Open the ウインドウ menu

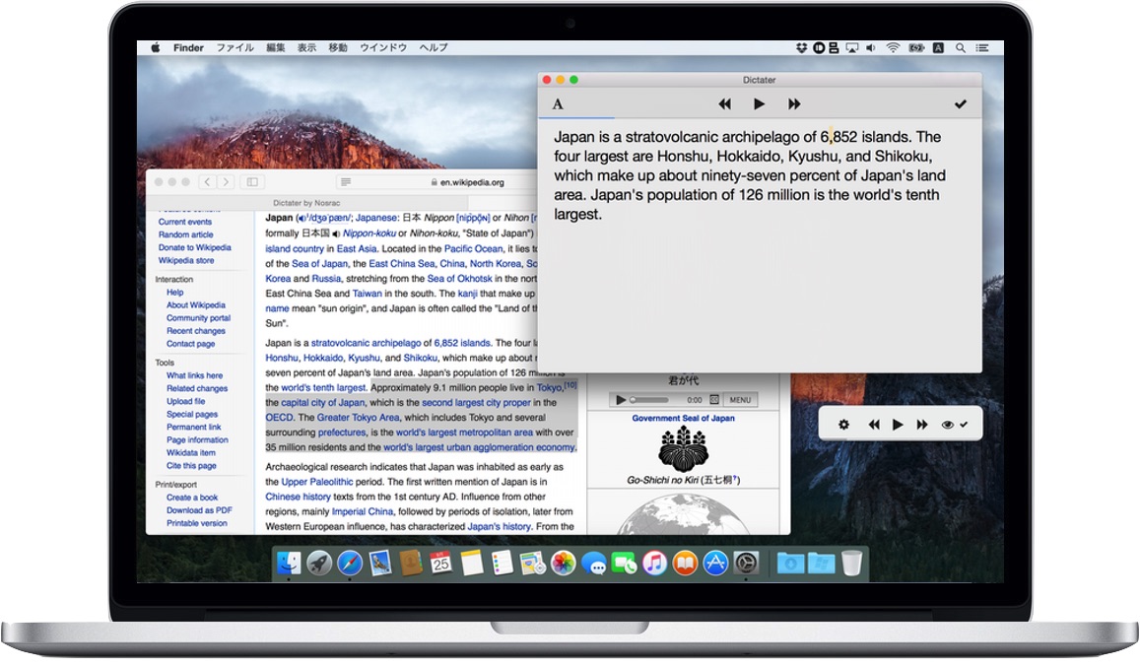pos(383,47)
